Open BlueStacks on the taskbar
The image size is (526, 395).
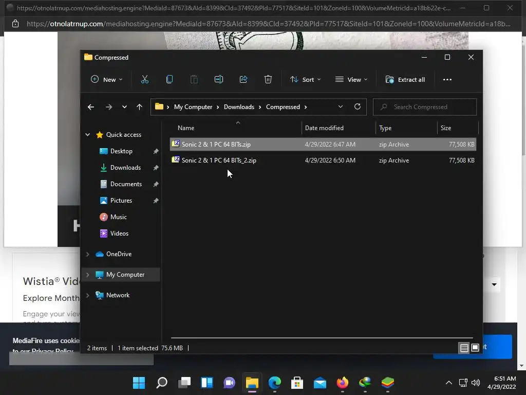click(388, 383)
